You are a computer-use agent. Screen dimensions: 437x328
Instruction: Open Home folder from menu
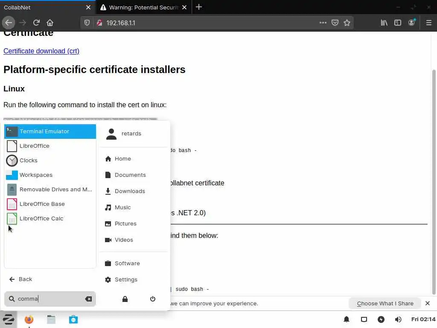click(134, 159)
